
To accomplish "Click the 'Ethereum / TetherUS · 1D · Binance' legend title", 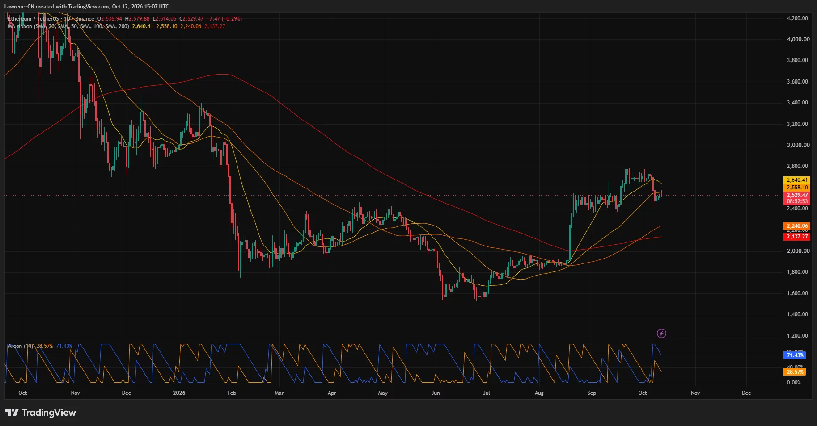I will [x=51, y=19].
